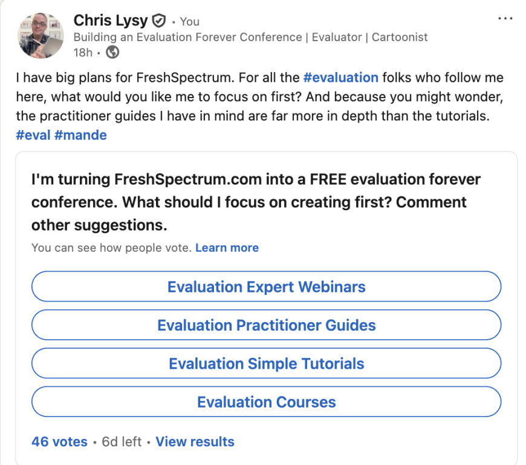This screenshot has height=465, width=526.
Task: Vote for Evaluation Practitioner Guides
Action: click(267, 325)
